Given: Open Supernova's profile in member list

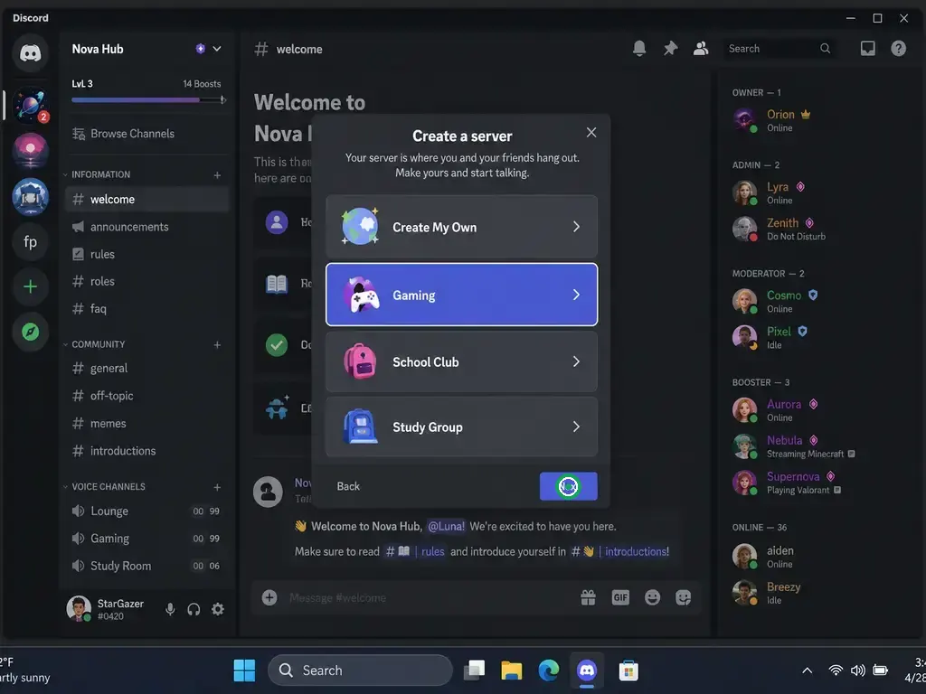Looking at the screenshot, I should click(817, 483).
